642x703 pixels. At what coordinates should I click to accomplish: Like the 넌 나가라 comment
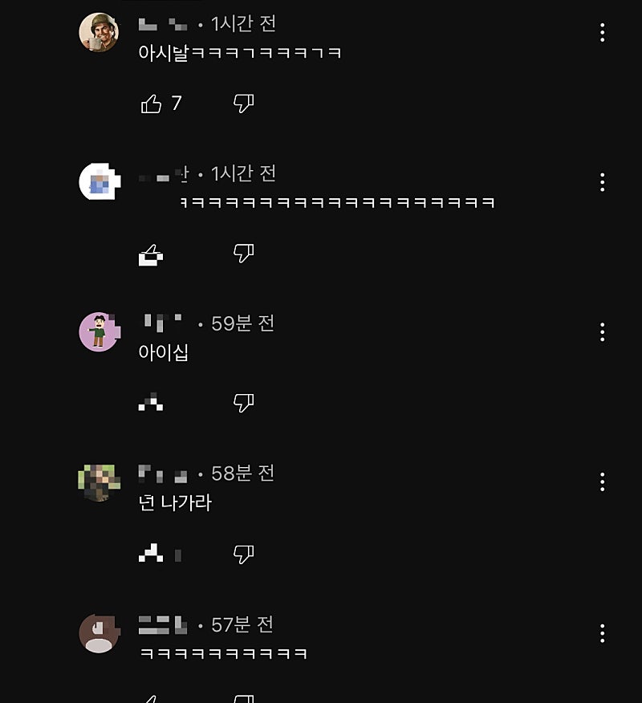(151, 553)
